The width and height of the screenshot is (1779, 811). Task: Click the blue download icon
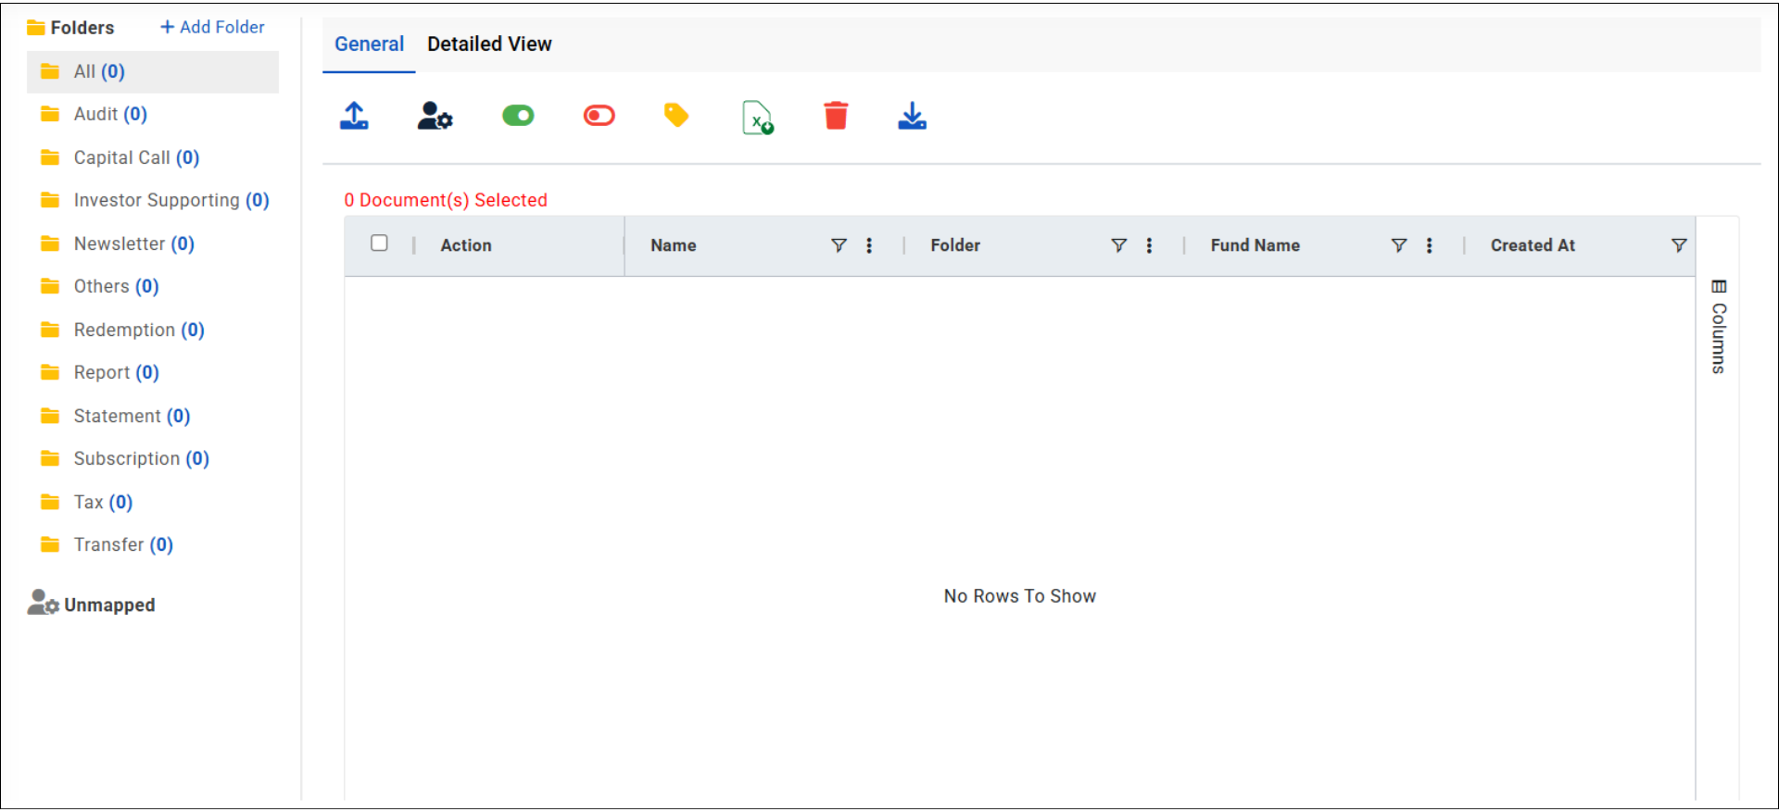tap(912, 116)
